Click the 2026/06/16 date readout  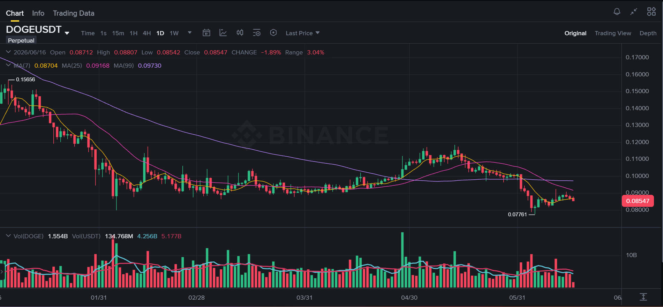[30, 52]
